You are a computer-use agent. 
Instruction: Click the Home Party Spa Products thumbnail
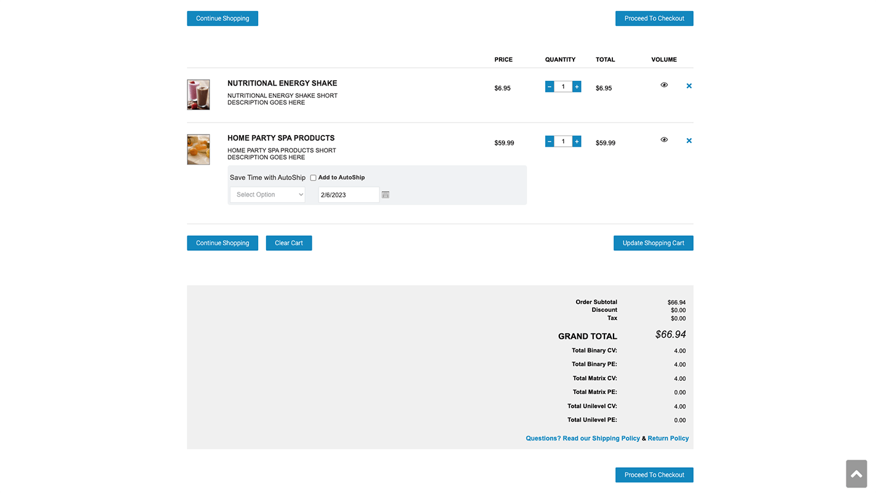click(x=198, y=149)
